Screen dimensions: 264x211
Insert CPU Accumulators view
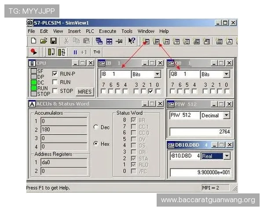(x=229, y=41)
